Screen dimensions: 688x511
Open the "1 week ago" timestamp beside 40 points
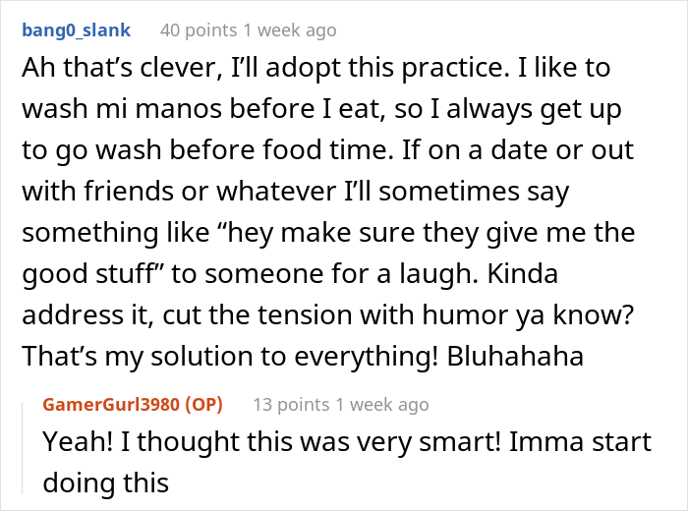point(290,30)
